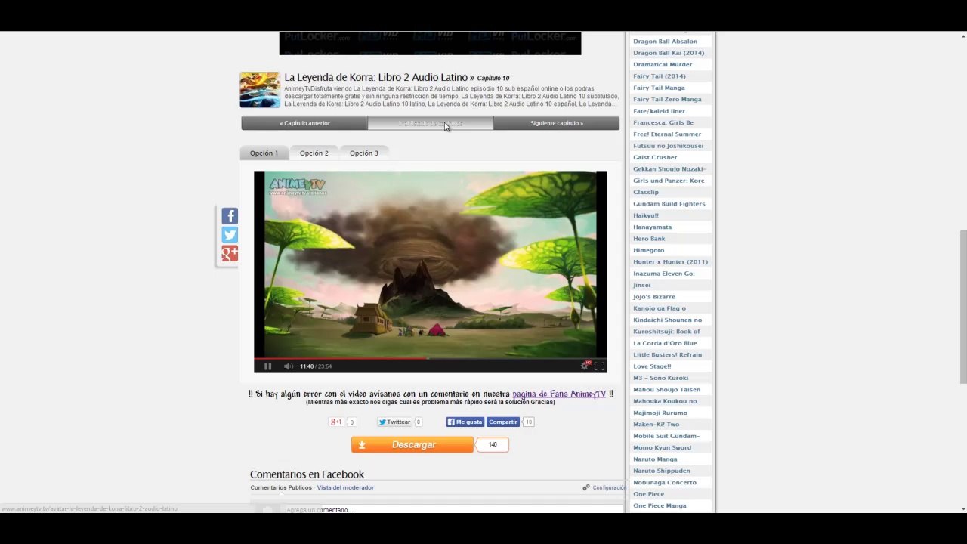Mute the video volume speaker icon
The height and width of the screenshot is (544, 967).
coord(288,366)
